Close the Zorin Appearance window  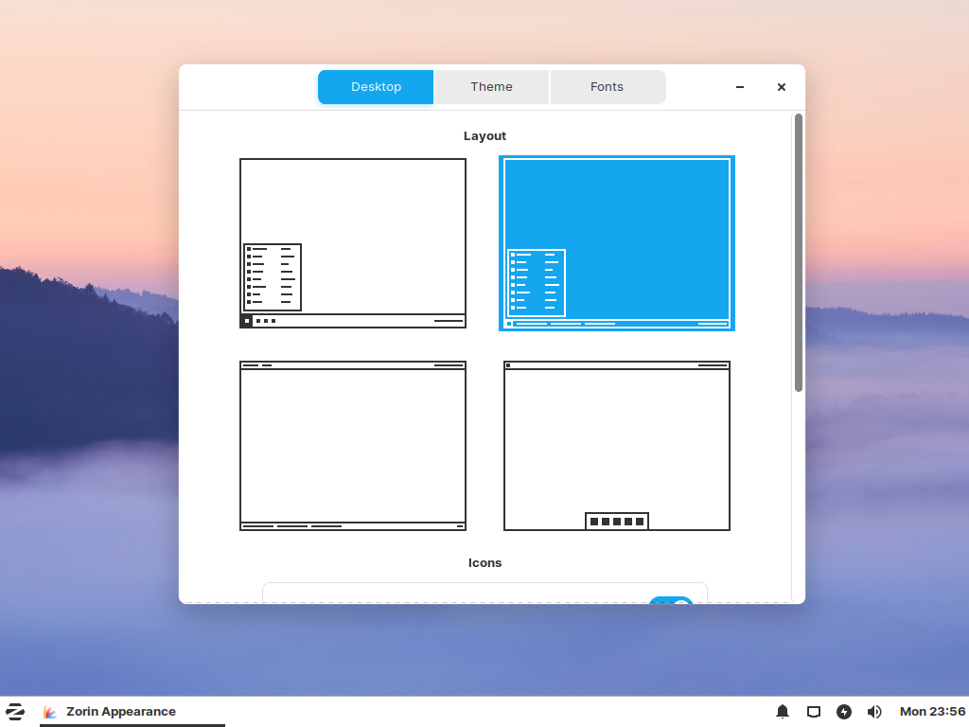[x=781, y=87]
